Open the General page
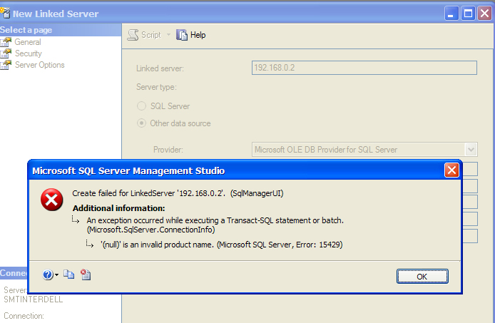Viewport: 495px width, 323px height. pyautogui.click(x=28, y=42)
